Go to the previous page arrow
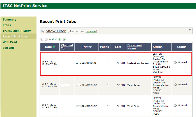Image resolution: width=196 pixels, height=117 pixels. pos(46,39)
